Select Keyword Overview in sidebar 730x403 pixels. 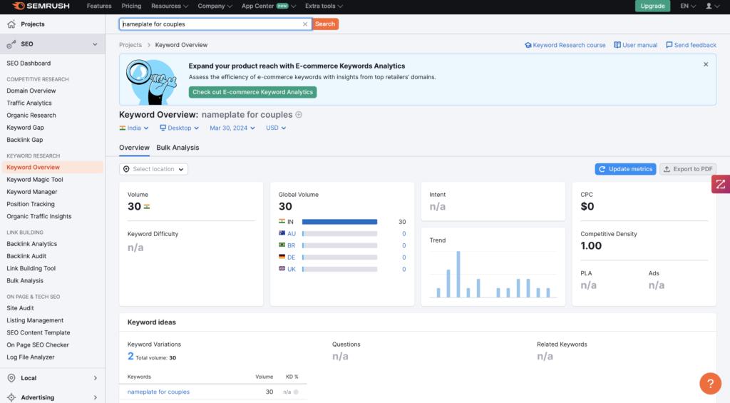point(53,167)
